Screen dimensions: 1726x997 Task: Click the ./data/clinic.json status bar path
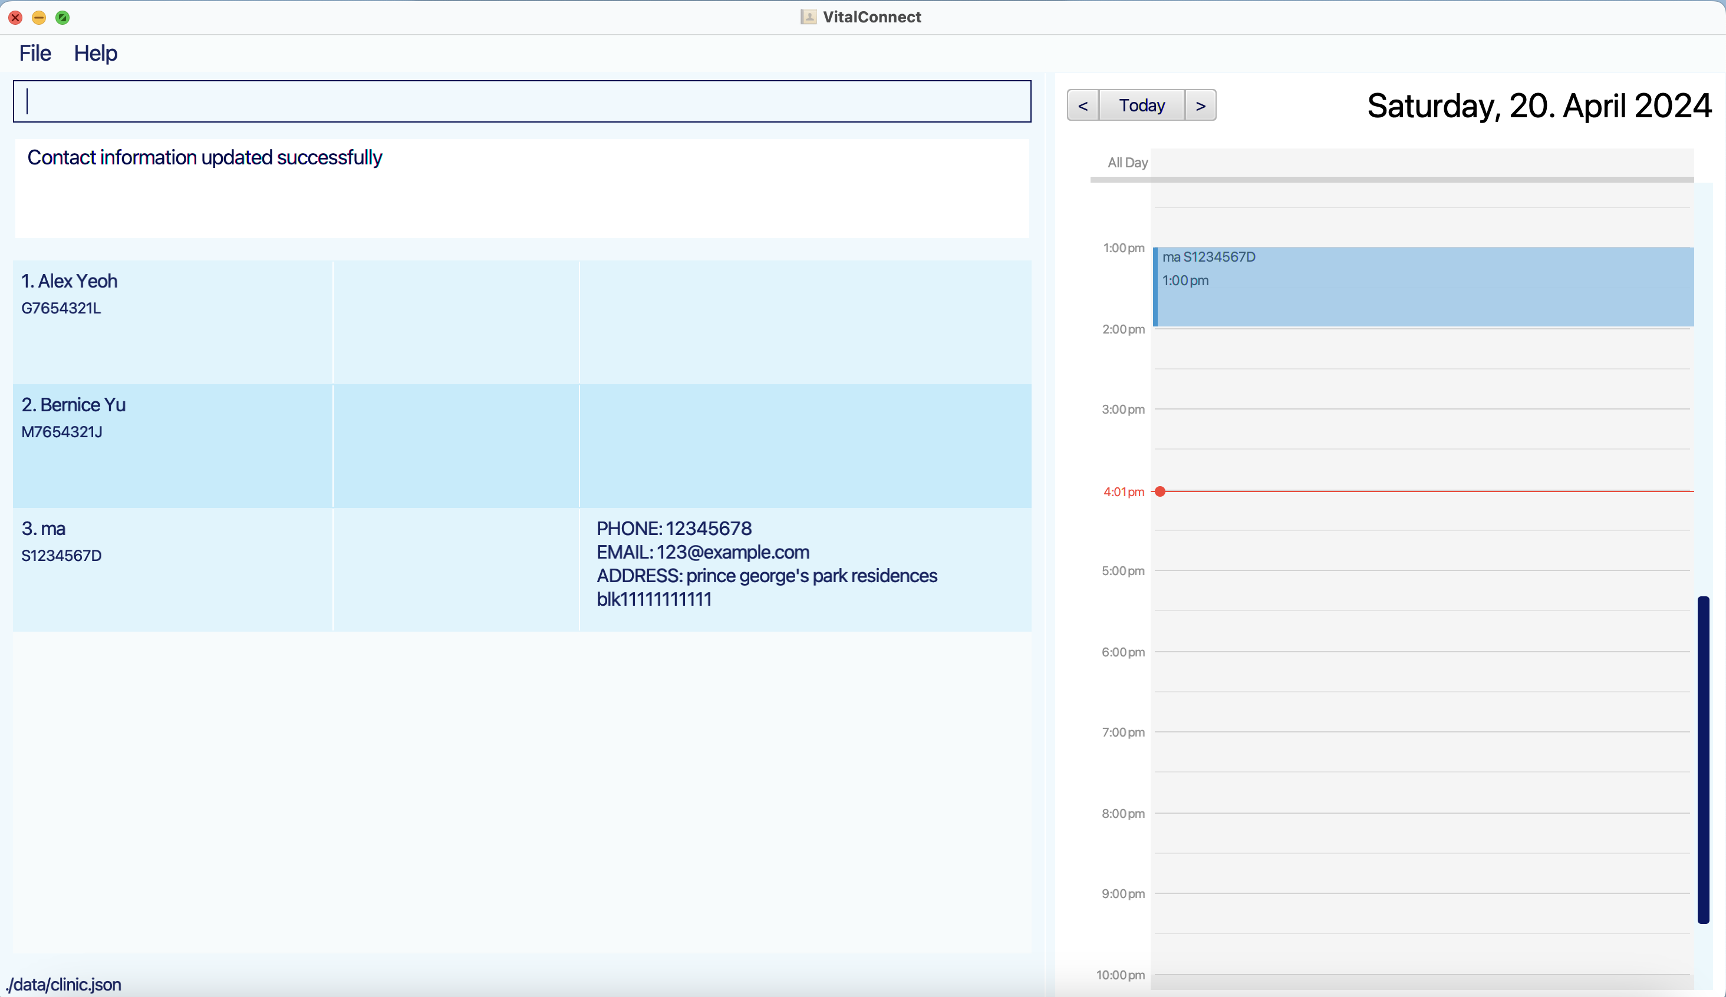click(64, 985)
